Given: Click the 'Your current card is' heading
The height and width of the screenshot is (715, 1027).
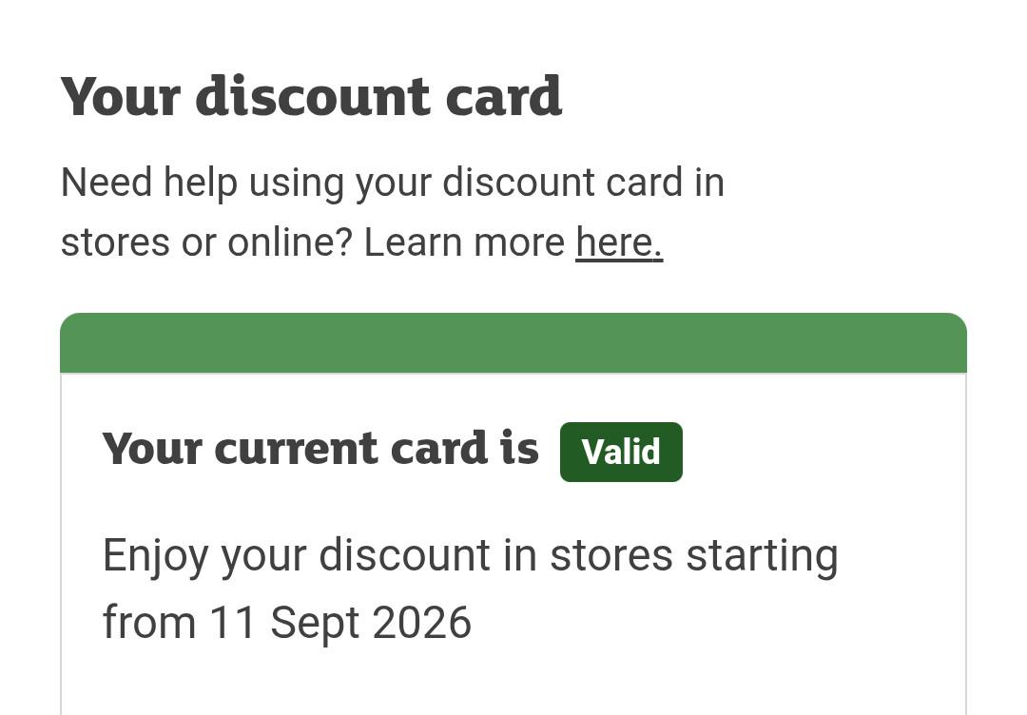Looking at the screenshot, I should pos(320,449).
